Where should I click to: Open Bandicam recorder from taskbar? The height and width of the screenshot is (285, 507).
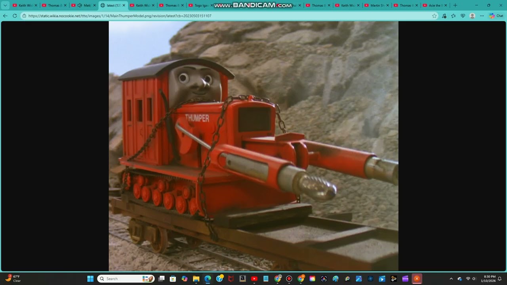[x=289, y=279]
